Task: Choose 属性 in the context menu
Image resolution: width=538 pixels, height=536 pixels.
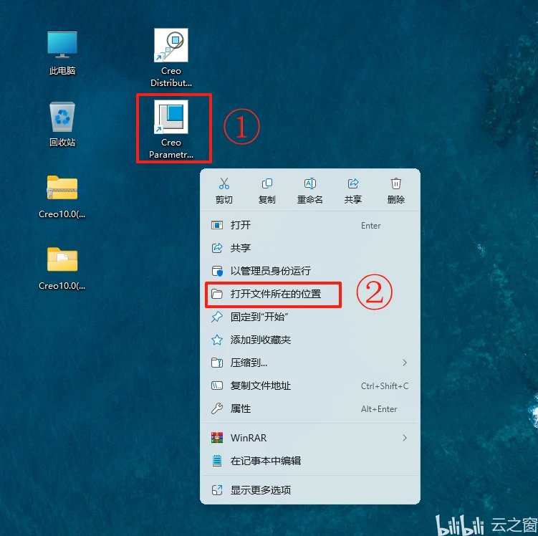Action: [x=310, y=408]
